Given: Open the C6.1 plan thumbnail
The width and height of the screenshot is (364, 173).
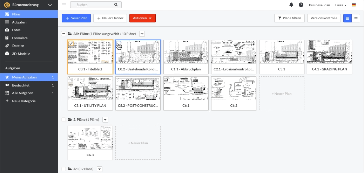Looking at the screenshot, I should click(186, 88).
